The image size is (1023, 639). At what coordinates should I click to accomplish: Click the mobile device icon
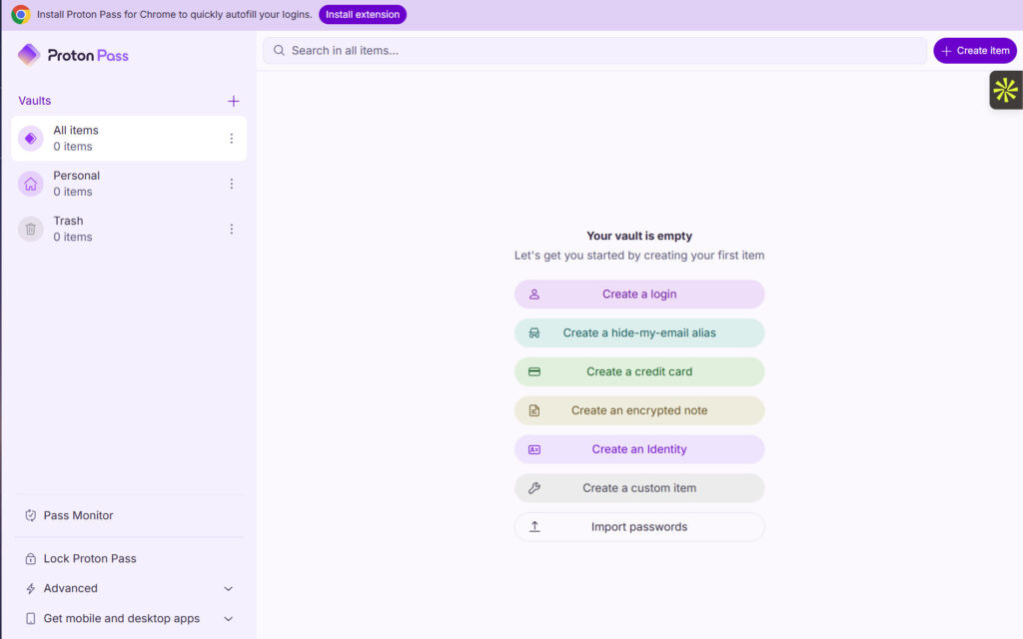pyautogui.click(x=31, y=619)
